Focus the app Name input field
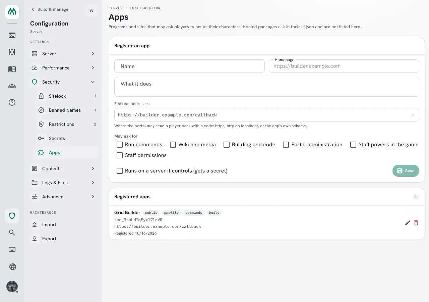 click(189, 66)
